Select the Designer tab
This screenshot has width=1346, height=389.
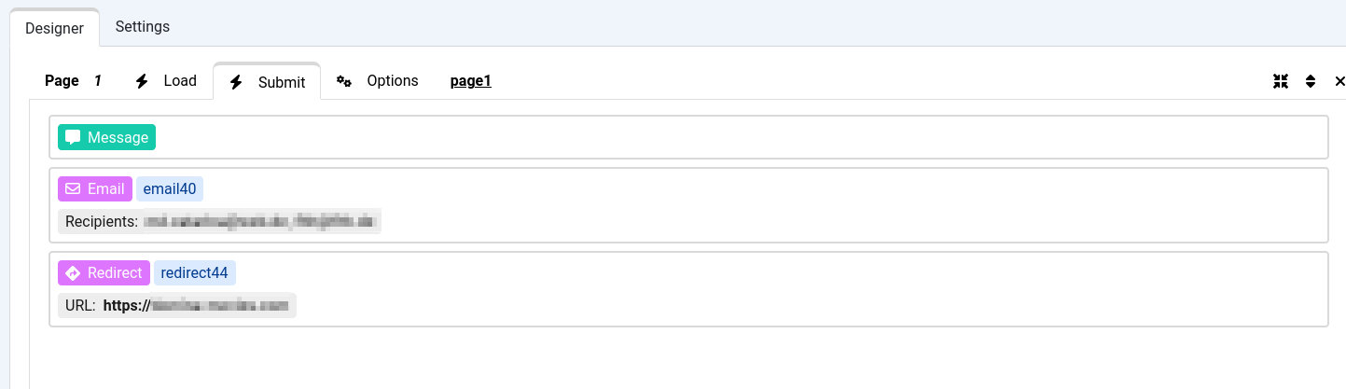pos(54,28)
